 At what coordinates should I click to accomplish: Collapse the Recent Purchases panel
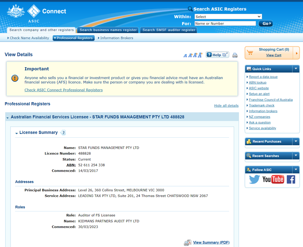tap(296, 141)
